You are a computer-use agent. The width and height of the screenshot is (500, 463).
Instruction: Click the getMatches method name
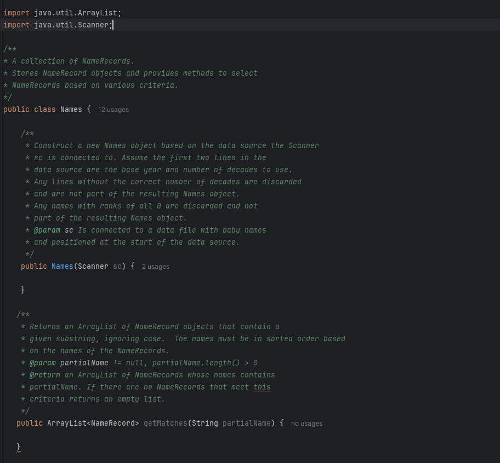click(165, 423)
